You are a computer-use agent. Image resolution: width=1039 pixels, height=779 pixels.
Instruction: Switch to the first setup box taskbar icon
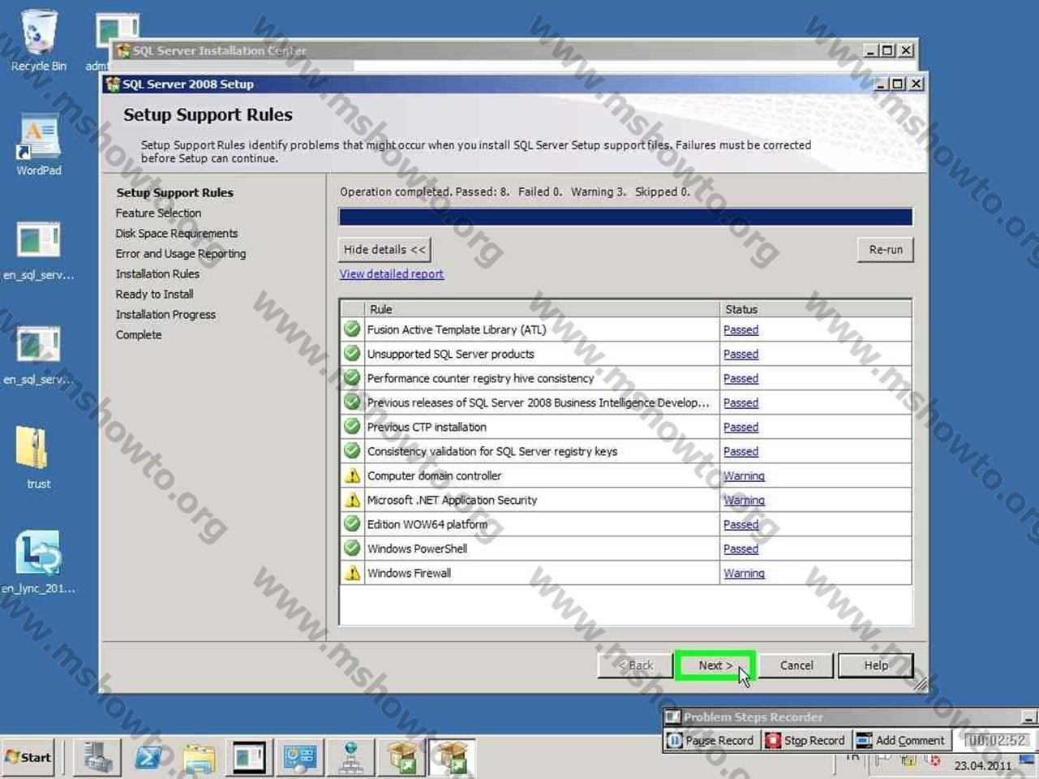(x=401, y=758)
